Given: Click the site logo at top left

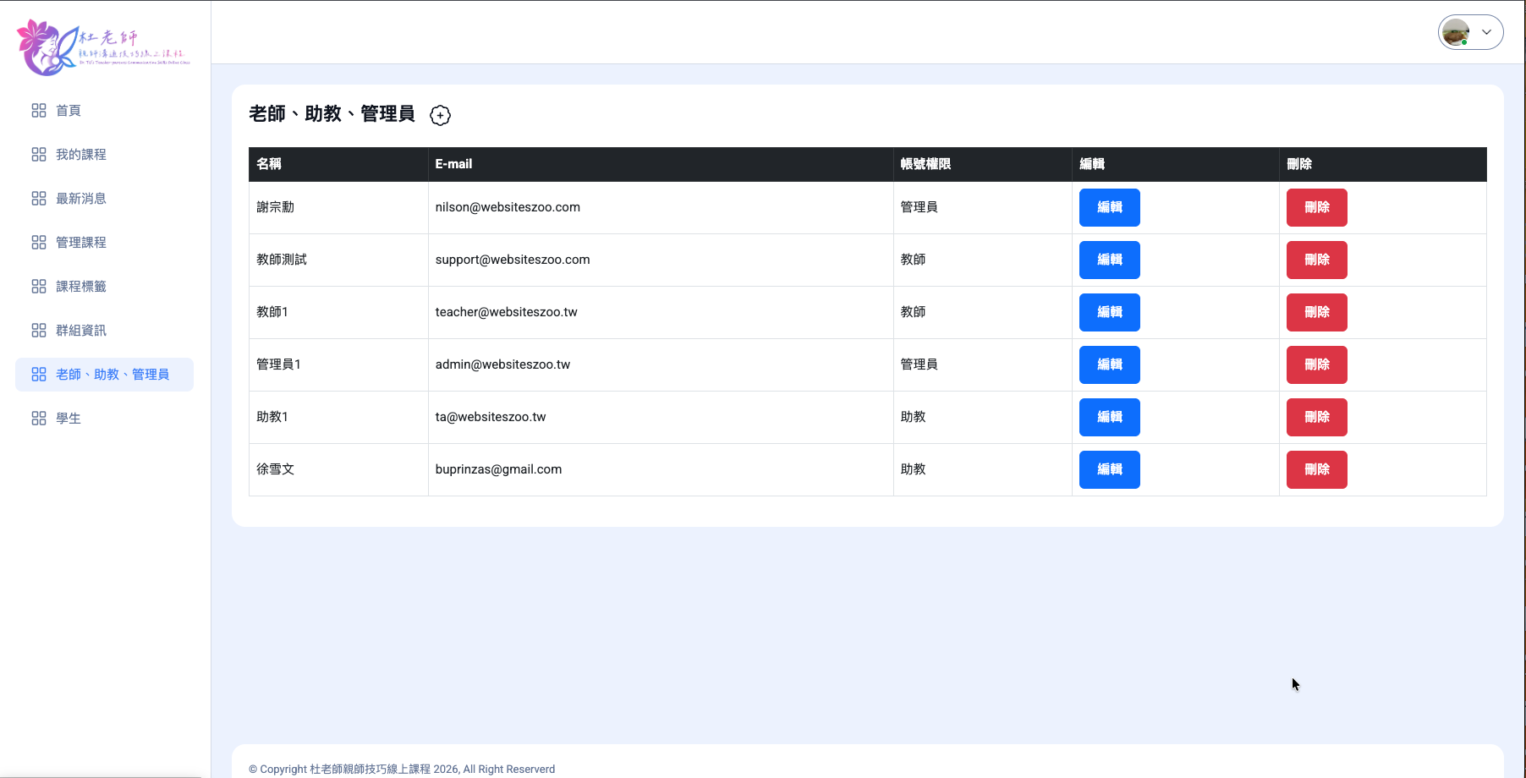Looking at the screenshot, I should (103, 47).
